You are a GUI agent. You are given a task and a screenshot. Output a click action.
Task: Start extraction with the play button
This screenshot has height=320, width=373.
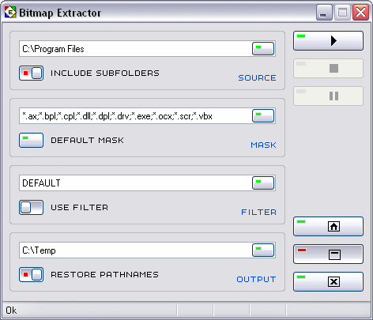point(328,41)
